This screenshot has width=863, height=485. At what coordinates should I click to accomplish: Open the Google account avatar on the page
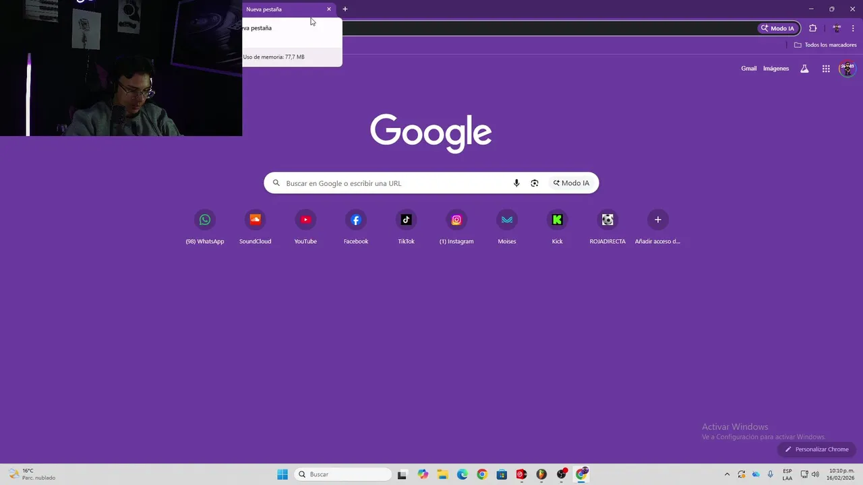click(847, 69)
